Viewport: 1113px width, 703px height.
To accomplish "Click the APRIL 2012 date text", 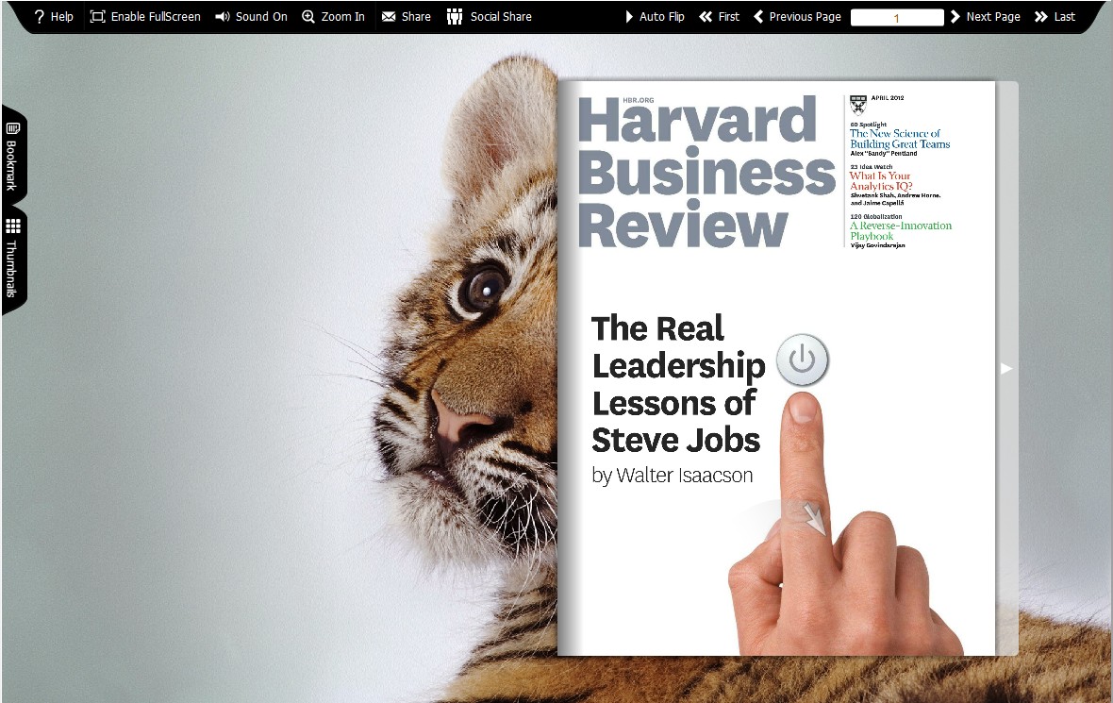I will [x=888, y=98].
